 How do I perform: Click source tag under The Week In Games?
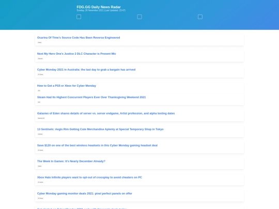point(40,166)
